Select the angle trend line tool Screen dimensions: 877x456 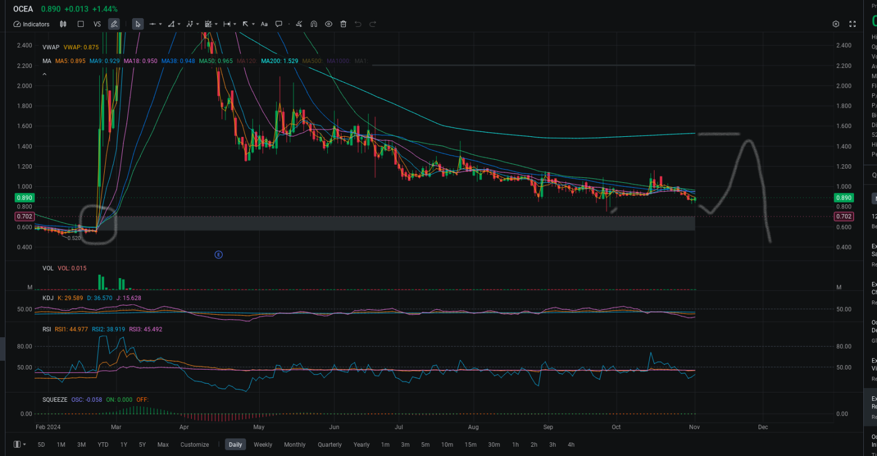pyautogui.click(x=171, y=24)
